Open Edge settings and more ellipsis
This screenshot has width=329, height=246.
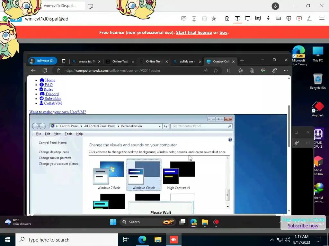click(x=286, y=70)
